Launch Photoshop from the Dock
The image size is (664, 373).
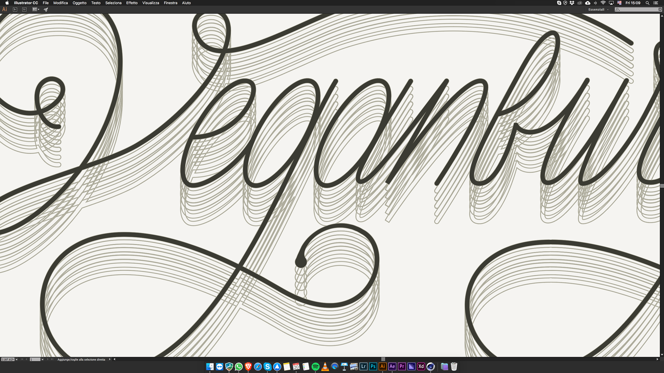coord(373,366)
